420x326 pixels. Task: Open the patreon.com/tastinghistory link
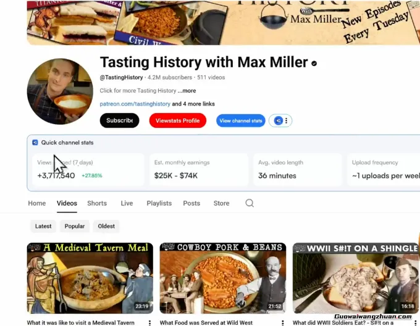point(135,104)
